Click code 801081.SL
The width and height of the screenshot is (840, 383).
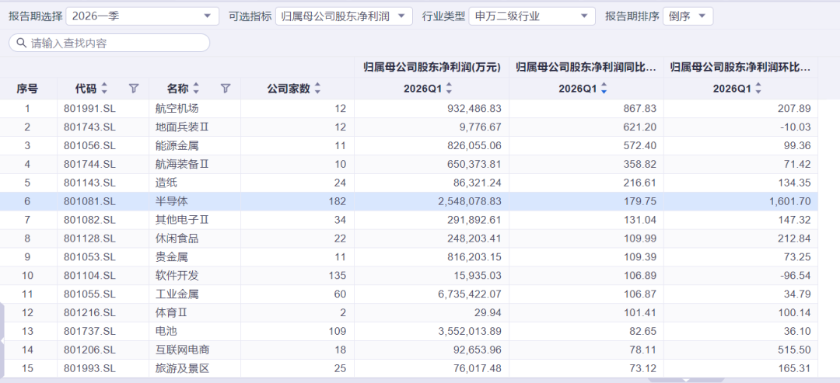(x=89, y=202)
